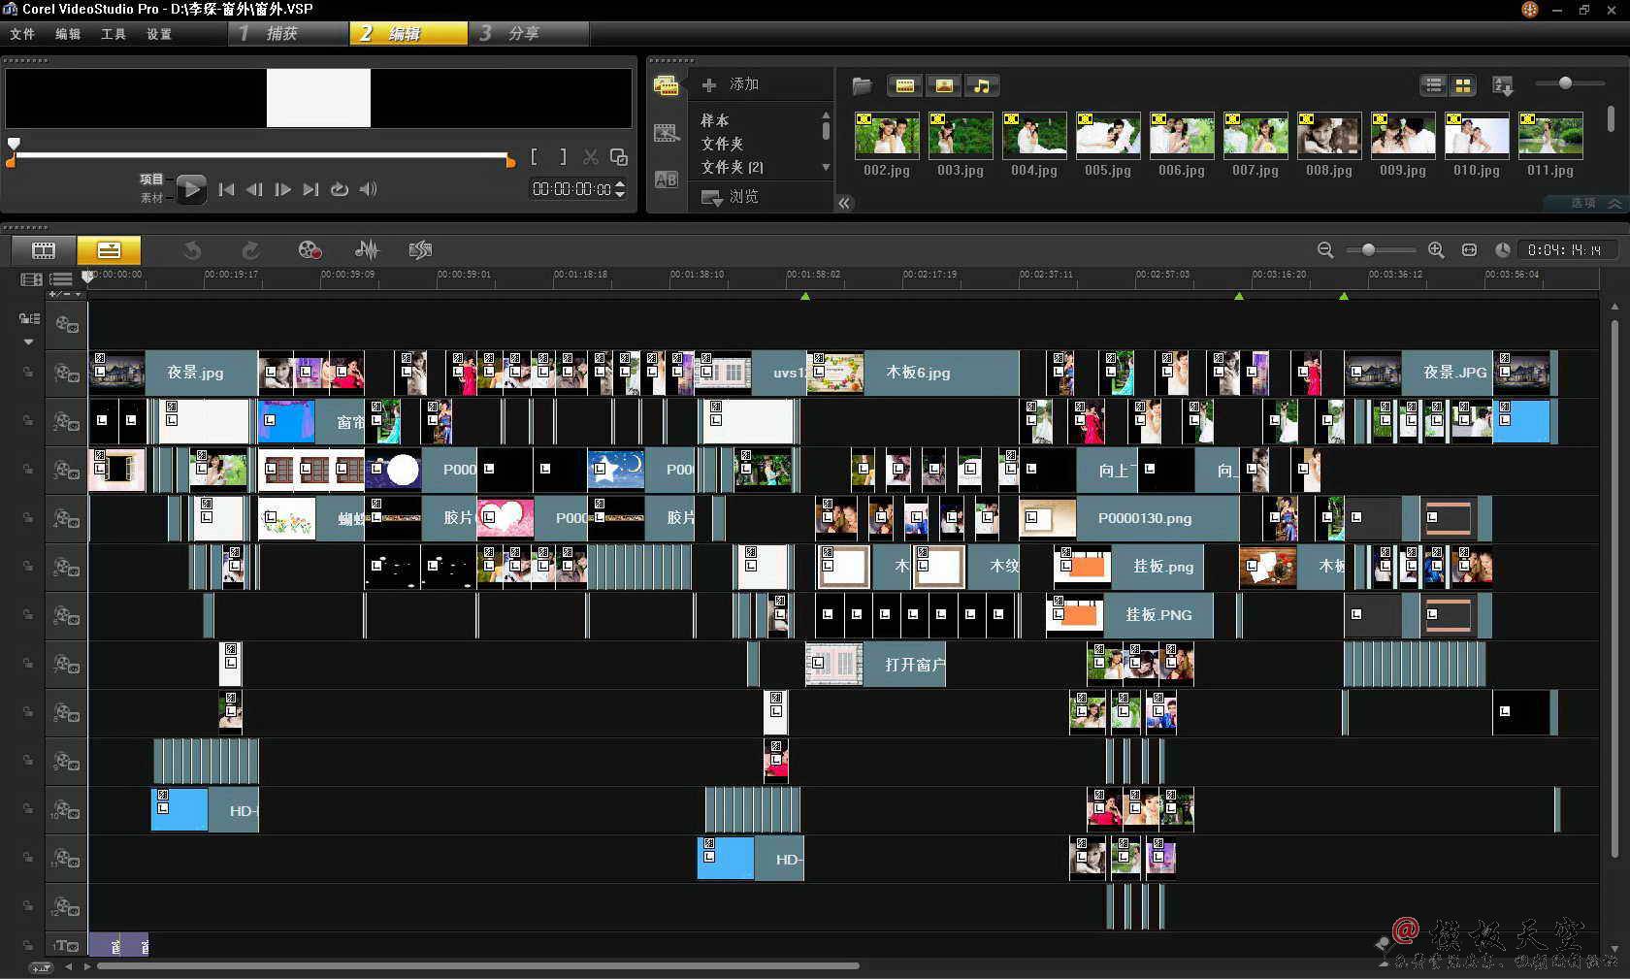Select the 打开窗户 clip on timeline
1630x979 pixels.
(875, 665)
